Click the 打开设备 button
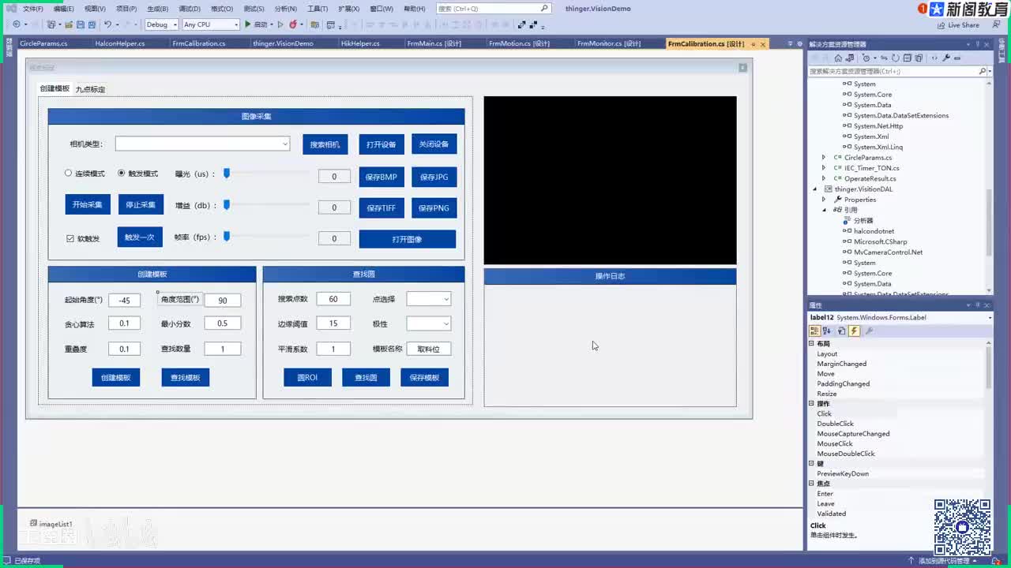 (381, 144)
